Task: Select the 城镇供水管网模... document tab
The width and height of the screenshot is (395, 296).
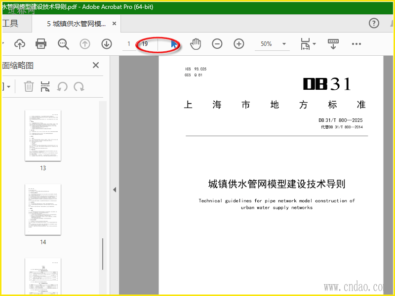Action: pyautogui.click(x=77, y=24)
